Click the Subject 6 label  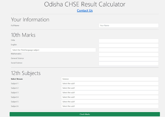tap(15, 106)
